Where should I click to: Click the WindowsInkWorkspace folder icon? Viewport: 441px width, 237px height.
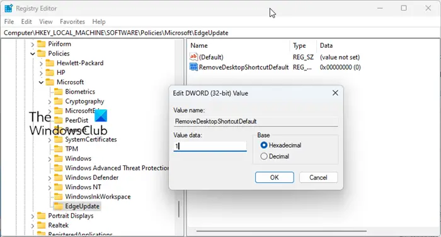pyautogui.click(x=58, y=197)
